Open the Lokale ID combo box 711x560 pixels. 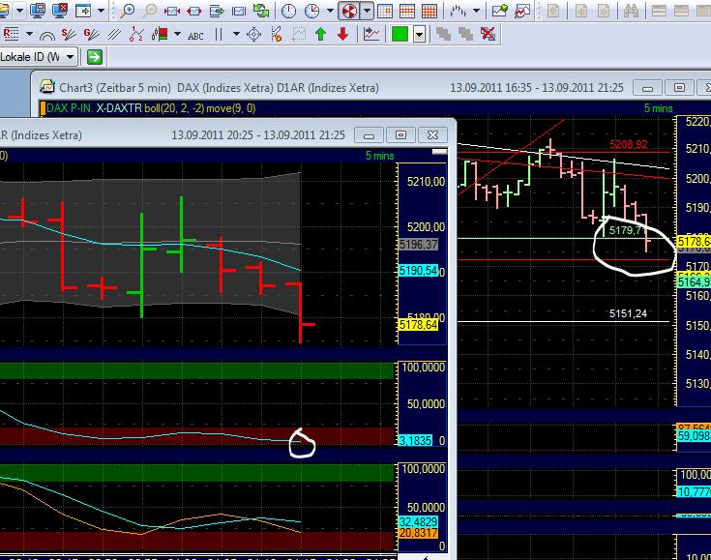[x=39, y=57]
